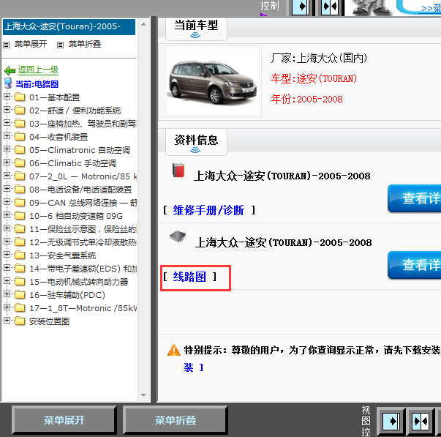Expand the 08—电话设备 folder node
The image size is (441, 437).
click(x=7, y=189)
